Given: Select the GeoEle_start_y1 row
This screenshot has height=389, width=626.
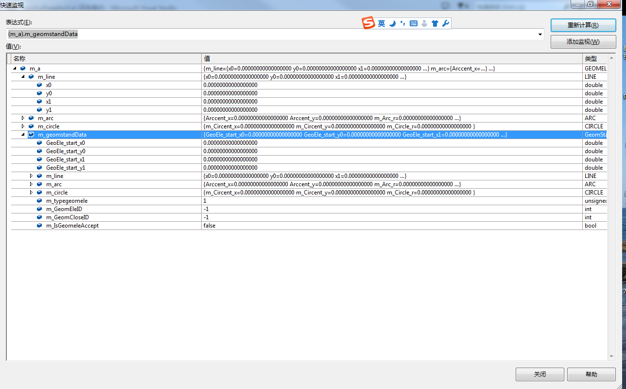Looking at the screenshot, I should click(309, 168).
